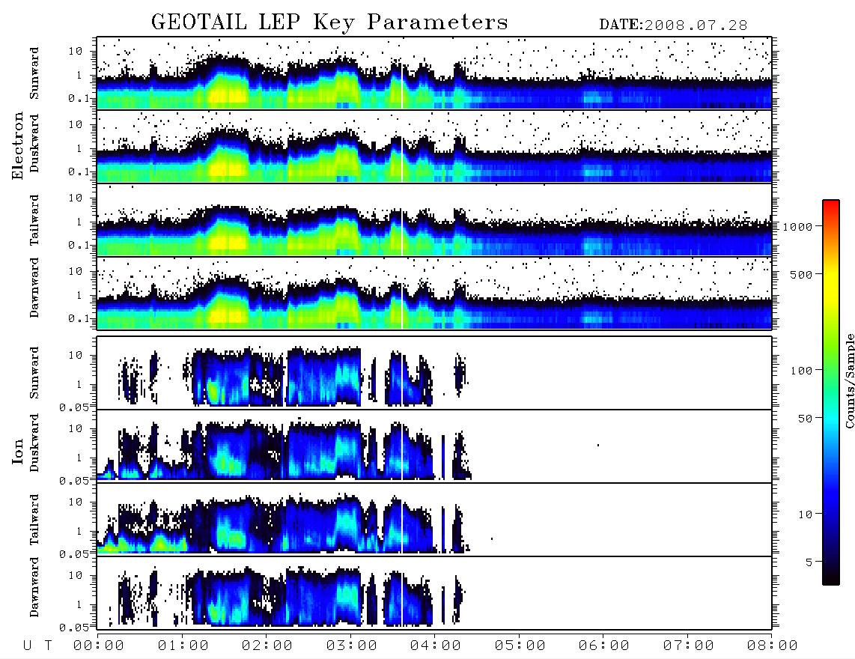Image resolution: width=855 pixels, height=659 pixels.
Task: Select the Electron 'Dawnward' panel label
Action: coord(34,288)
